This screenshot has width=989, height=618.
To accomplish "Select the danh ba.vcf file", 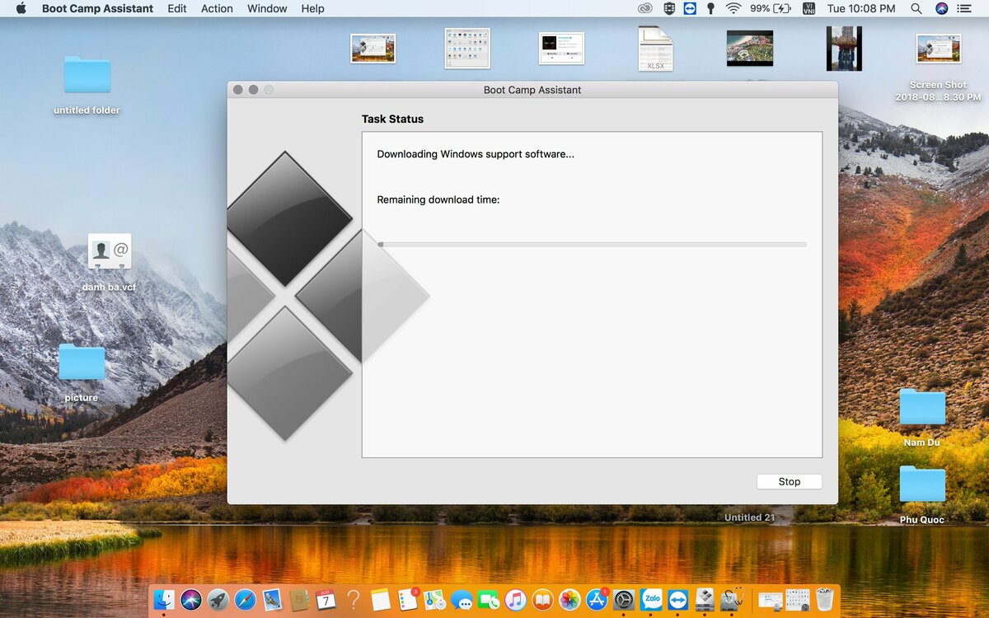I will point(109,263).
